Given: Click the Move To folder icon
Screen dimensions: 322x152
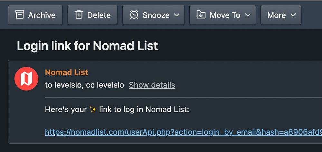Looking at the screenshot, I should click(x=201, y=15).
